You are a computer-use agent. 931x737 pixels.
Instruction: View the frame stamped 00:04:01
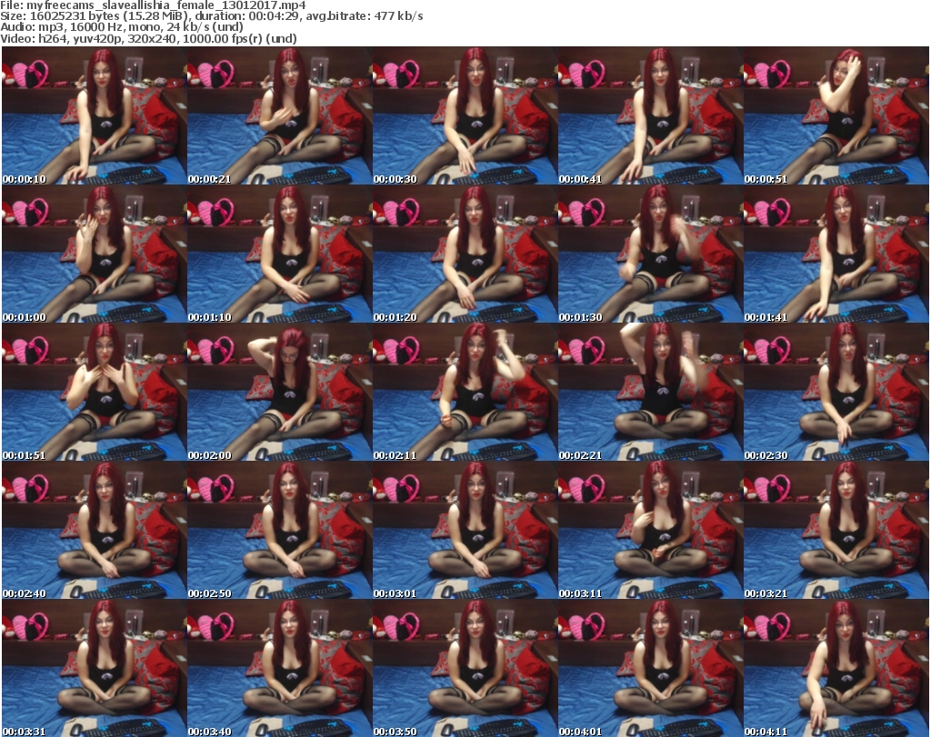(x=650, y=668)
